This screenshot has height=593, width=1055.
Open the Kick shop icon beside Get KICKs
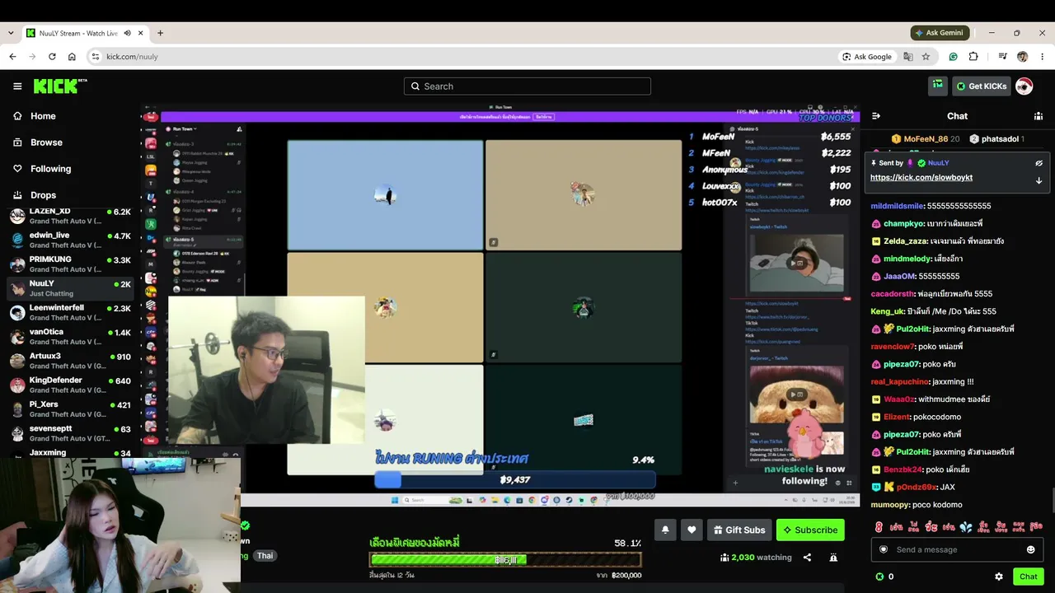937,86
